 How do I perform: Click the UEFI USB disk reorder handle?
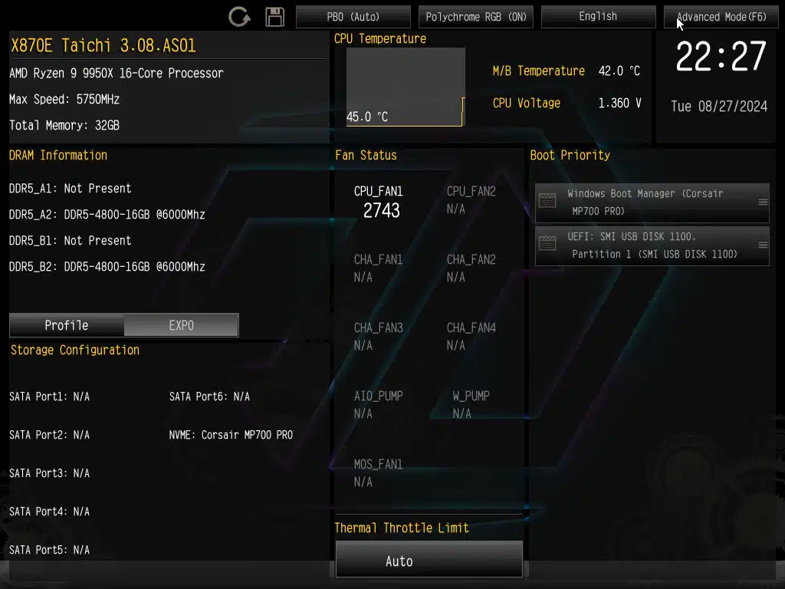point(762,245)
